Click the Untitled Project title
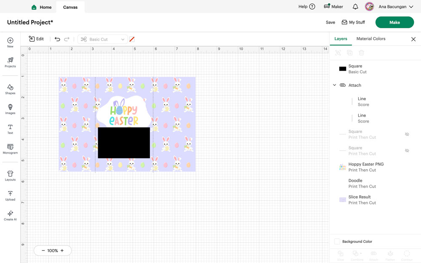421x263 pixels. [x=30, y=22]
